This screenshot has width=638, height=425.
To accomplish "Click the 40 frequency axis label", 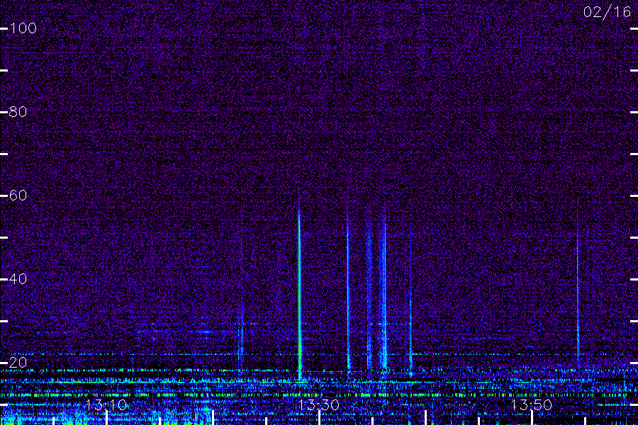I will (18, 278).
